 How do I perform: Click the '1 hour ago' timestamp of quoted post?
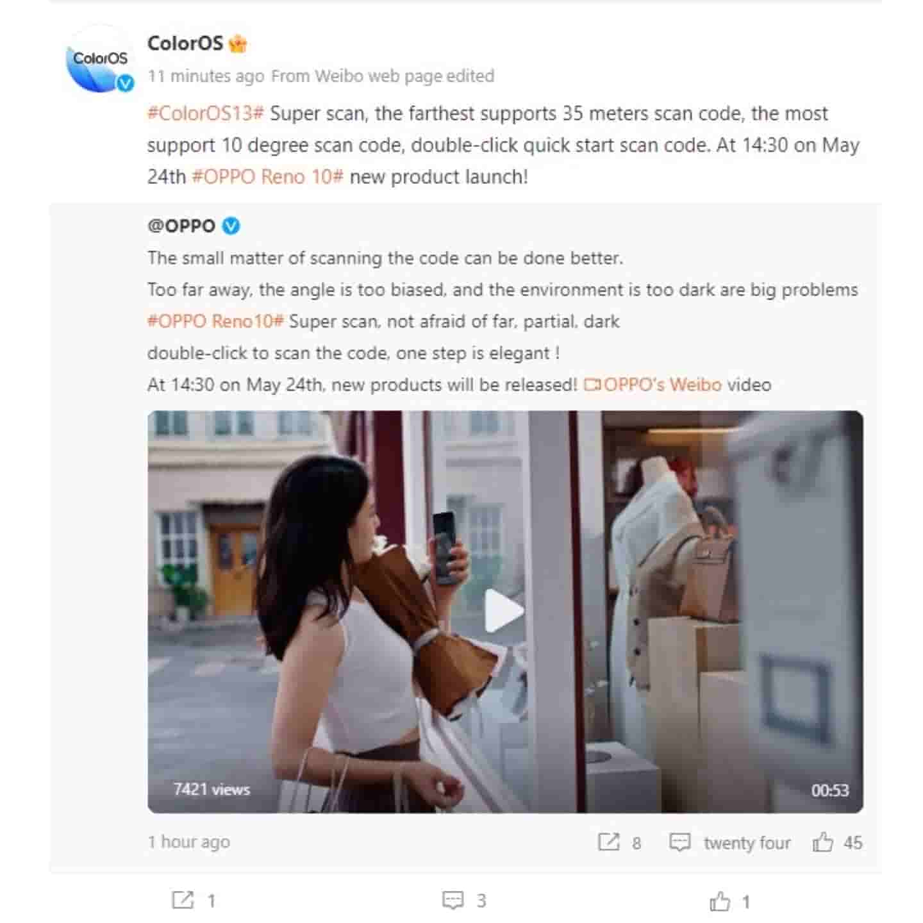pyautogui.click(x=188, y=842)
